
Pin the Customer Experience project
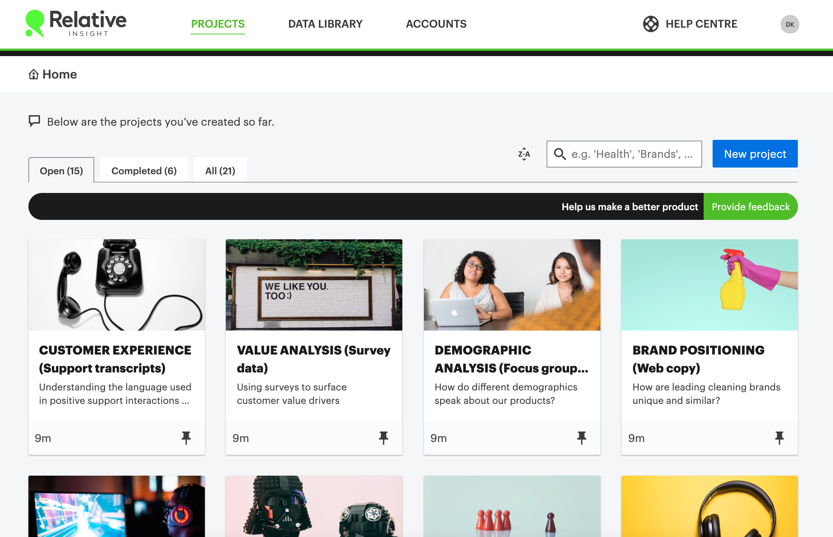point(186,438)
